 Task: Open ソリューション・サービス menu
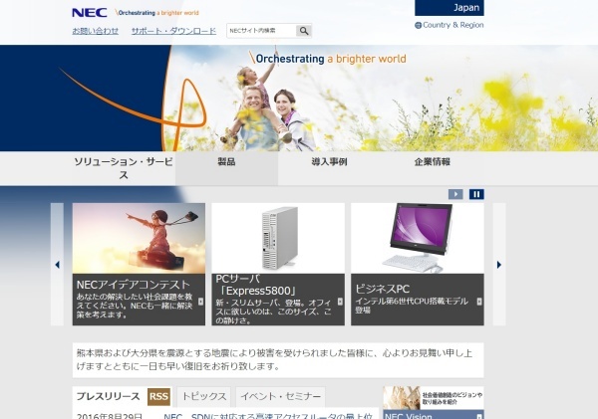(124, 168)
